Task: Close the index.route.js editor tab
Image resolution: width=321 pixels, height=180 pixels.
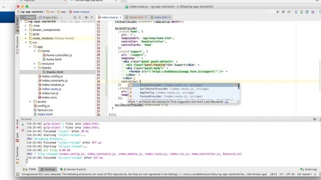Action: click(120, 17)
